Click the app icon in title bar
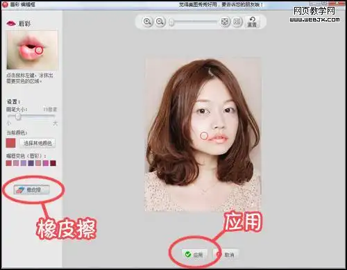 (x=5, y=4)
